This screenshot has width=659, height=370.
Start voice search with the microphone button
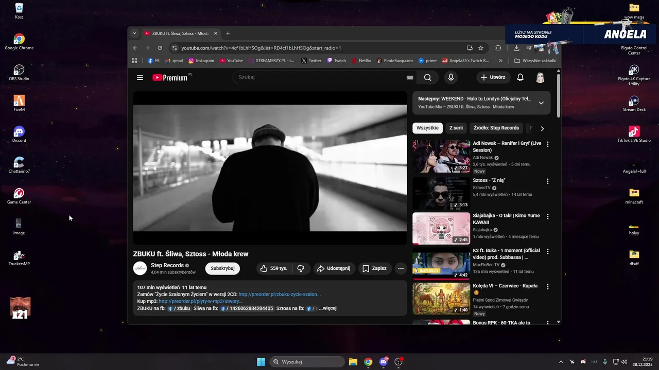click(451, 78)
